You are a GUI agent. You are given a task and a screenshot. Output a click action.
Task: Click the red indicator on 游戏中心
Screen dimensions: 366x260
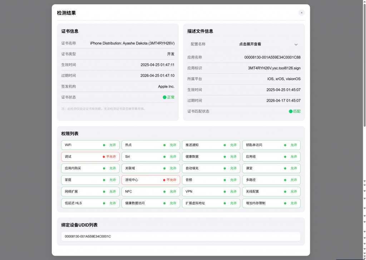(x=164, y=180)
